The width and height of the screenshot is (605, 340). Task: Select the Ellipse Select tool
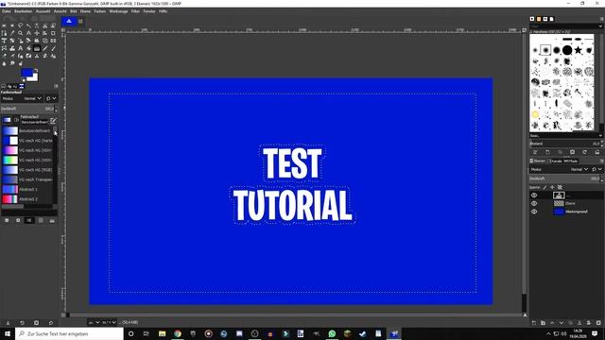(12, 25)
